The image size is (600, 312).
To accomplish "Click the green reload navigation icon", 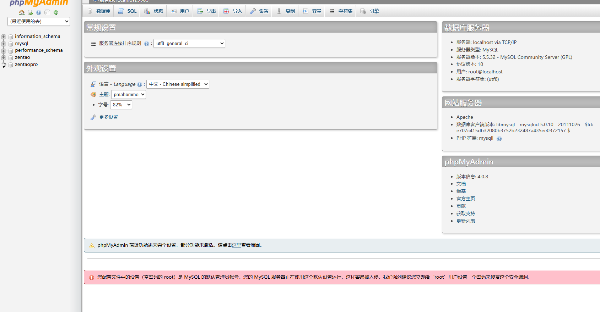I will pos(56,13).
